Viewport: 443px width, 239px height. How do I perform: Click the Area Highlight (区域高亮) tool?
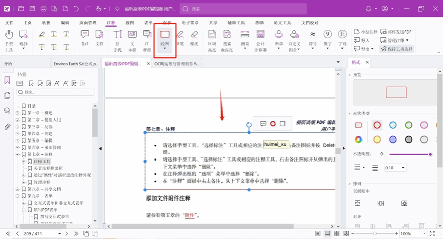coord(212,39)
